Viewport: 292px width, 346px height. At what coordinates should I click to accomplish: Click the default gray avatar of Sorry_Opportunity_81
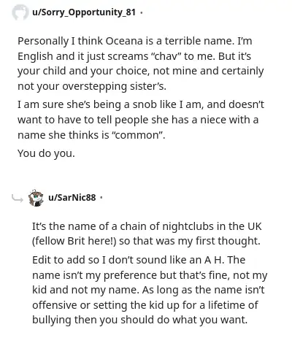click(20, 12)
